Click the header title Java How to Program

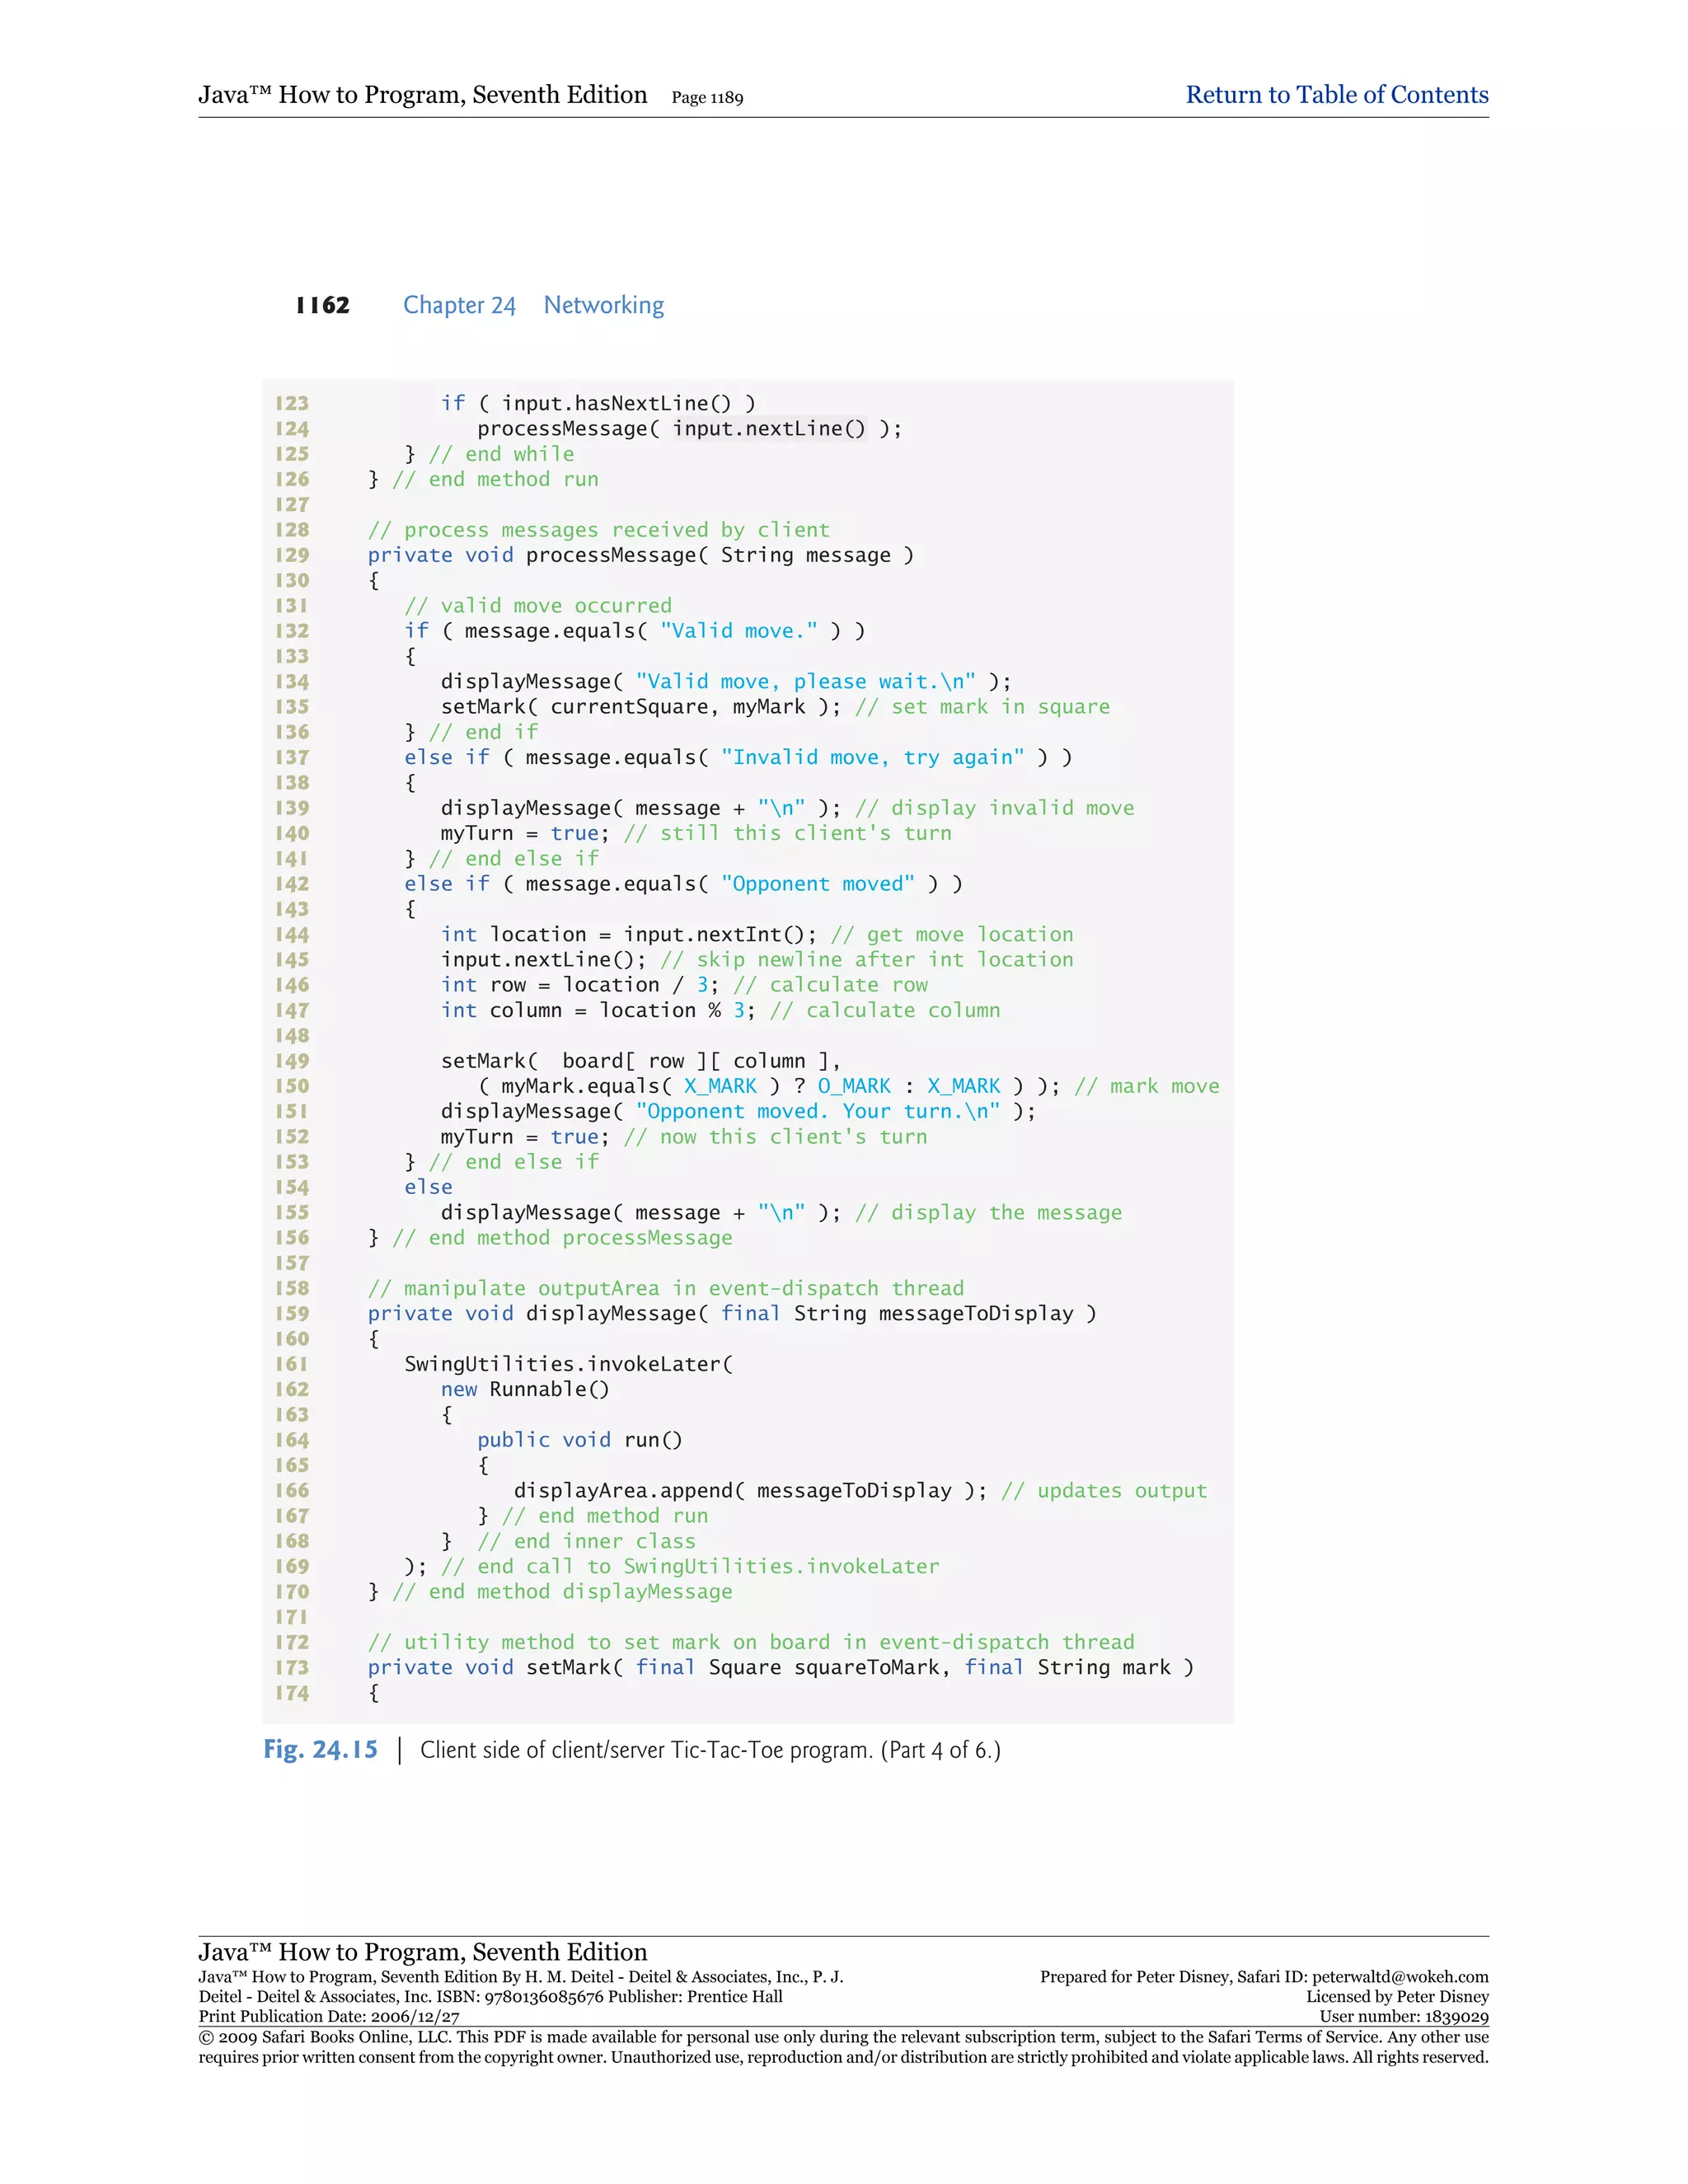click(x=422, y=95)
